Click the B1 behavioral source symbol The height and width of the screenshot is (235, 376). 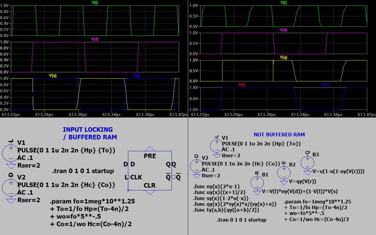point(258,182)
